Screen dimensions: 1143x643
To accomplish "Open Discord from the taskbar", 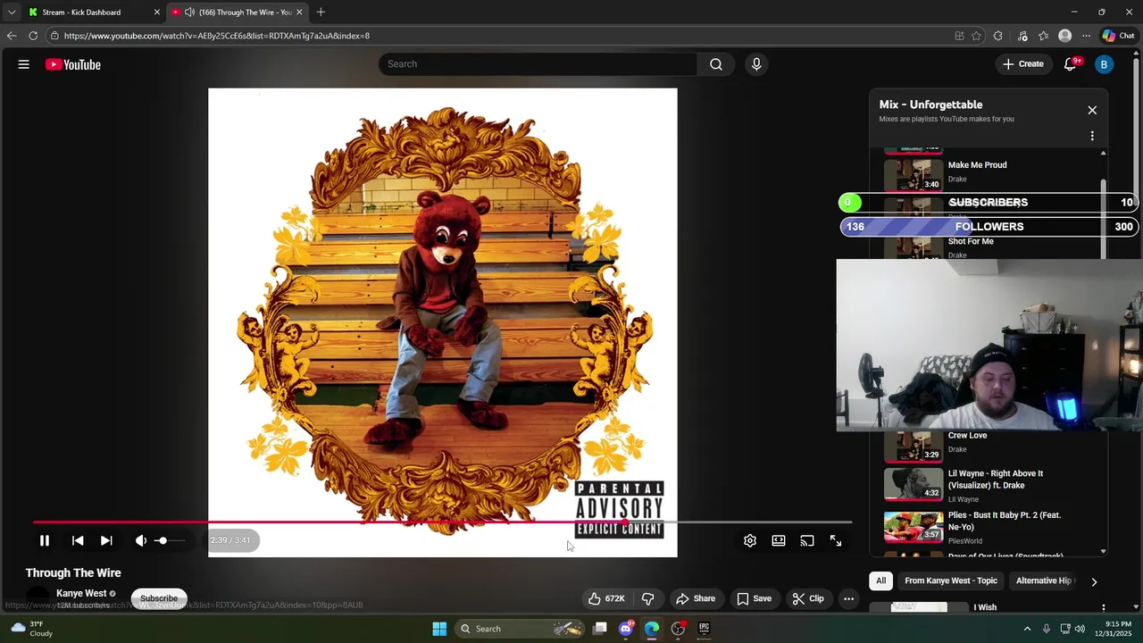I will tap(626, 629).
